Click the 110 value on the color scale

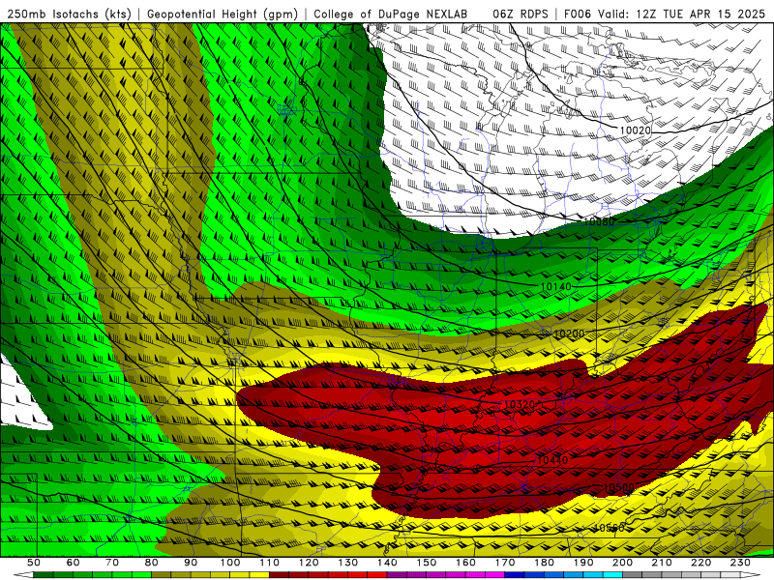coord(270,563)
